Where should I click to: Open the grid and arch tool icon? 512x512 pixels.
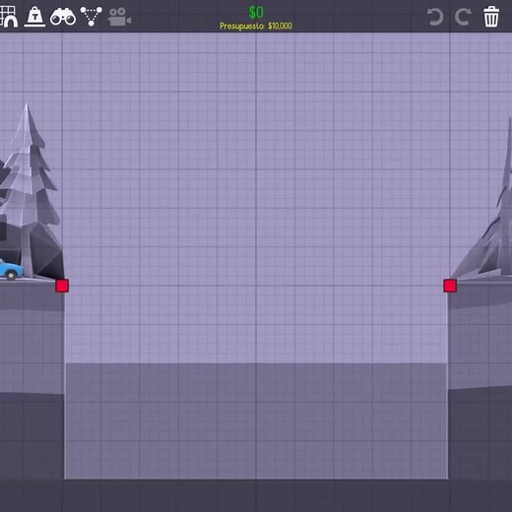pos(9,17)
